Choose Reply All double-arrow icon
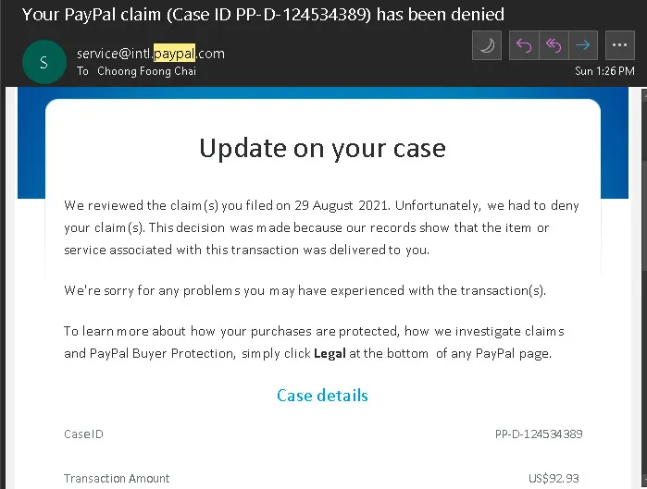Screen dimensions: 647x489 (x=554, y=45)
